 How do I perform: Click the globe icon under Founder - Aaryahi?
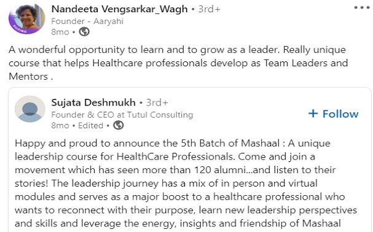click(84, 32)
